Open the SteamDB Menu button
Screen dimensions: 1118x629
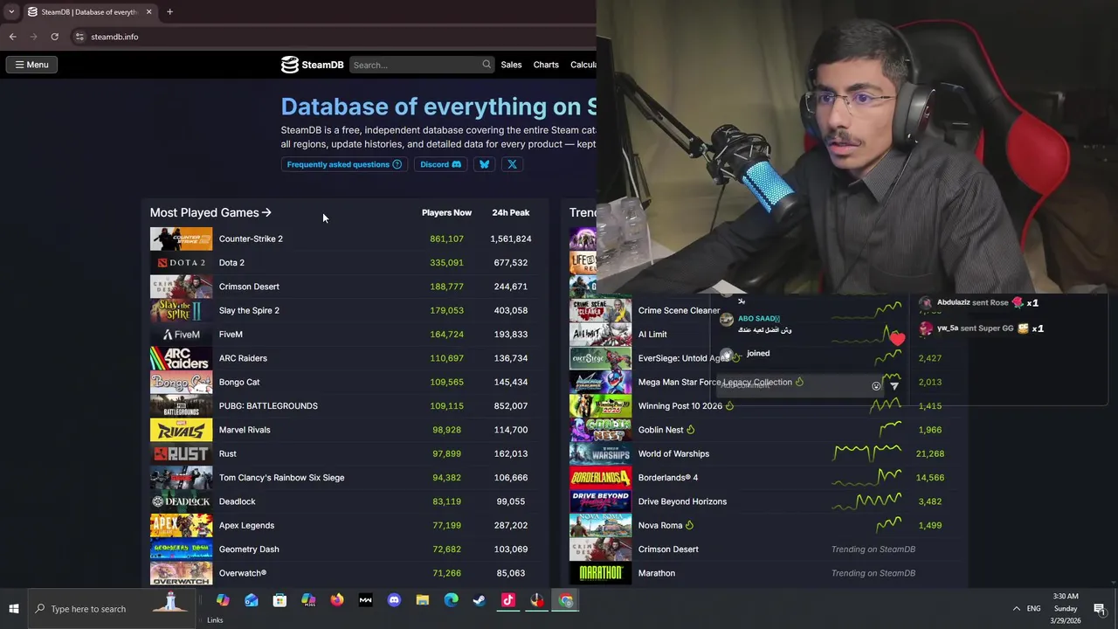click(31, 65)
